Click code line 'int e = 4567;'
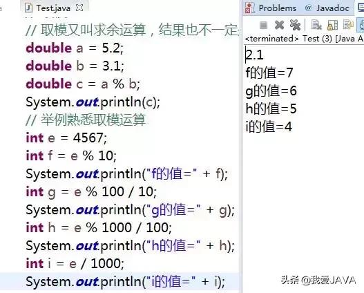The height and width of the screenshot is (293, 364). click(x=66, y=138)
